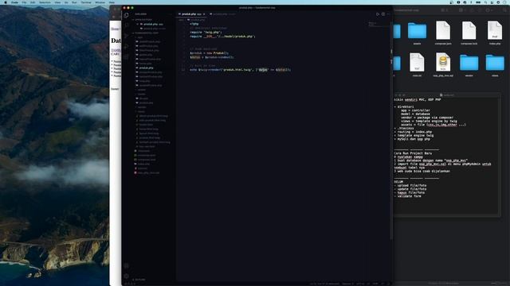Open detail-produk.html.twig in views folder
Screen dimensions: 510x286
coord(154,116)
